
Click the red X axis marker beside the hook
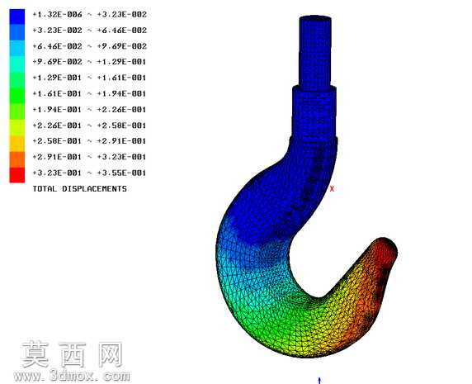pos(332,189)
